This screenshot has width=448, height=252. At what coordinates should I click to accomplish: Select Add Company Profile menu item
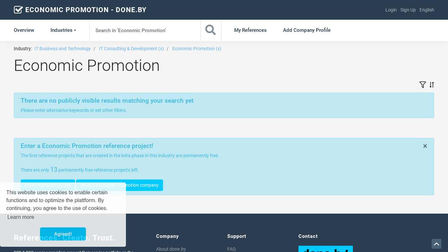tap(307, 30)
